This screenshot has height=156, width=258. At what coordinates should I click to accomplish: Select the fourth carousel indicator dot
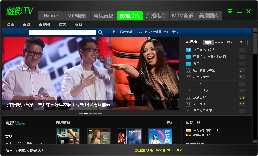coord(95,113)
